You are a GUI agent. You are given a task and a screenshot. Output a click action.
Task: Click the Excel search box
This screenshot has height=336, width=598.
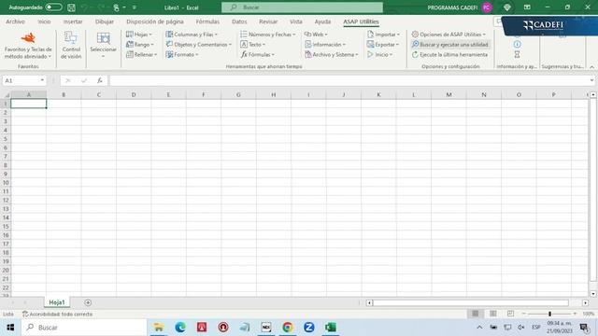coord(302,7)
